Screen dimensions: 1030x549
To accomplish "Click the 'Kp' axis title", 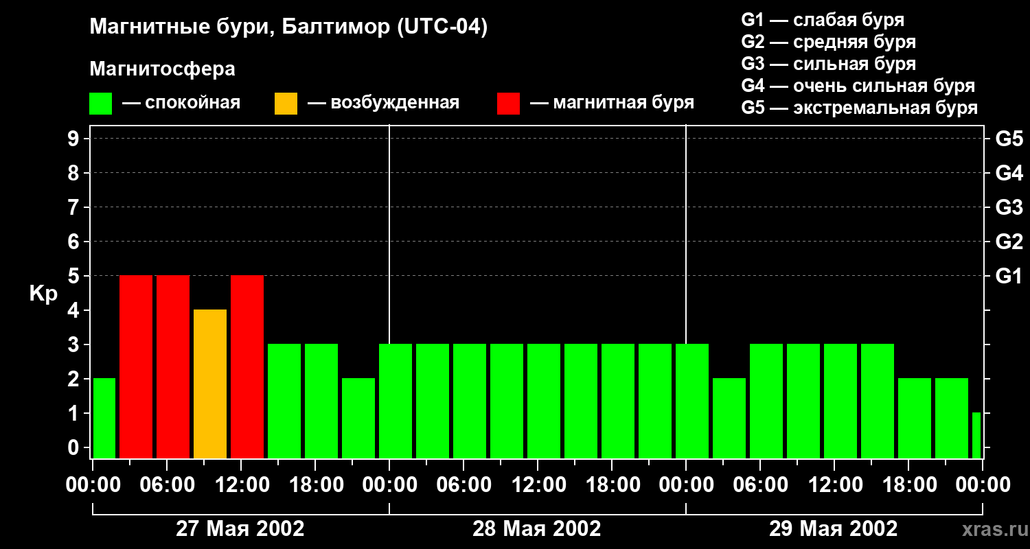I will (x=43, y=294).
